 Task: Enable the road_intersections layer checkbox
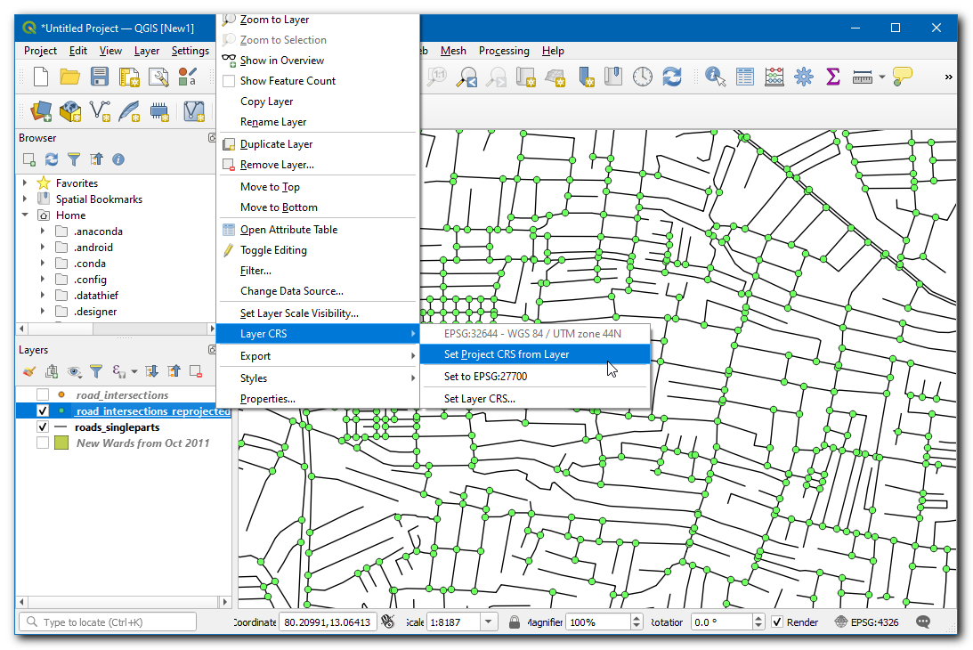(x=43, y=395)
